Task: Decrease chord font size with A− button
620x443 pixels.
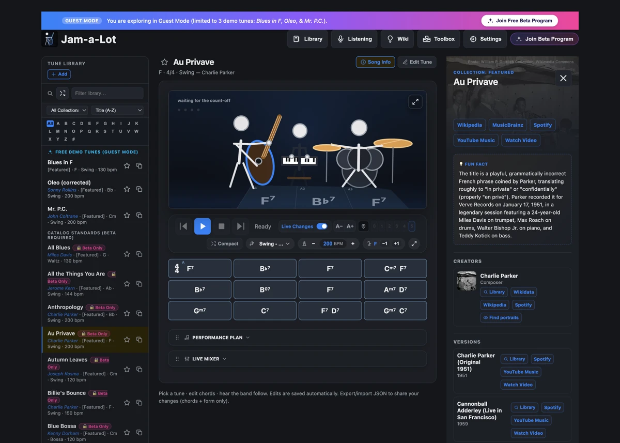Action: click(x=339, y=226)
